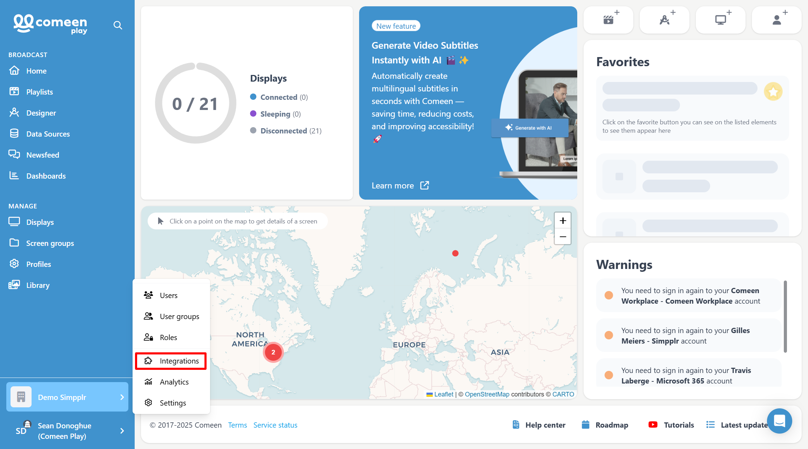Viewport: 808px width, 449px height.
Task: Click the Disconnected (21) legend entry
Action: [286, 131]
